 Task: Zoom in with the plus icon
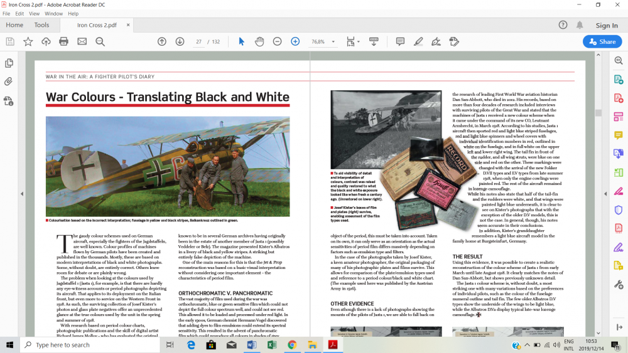(295, 41)
